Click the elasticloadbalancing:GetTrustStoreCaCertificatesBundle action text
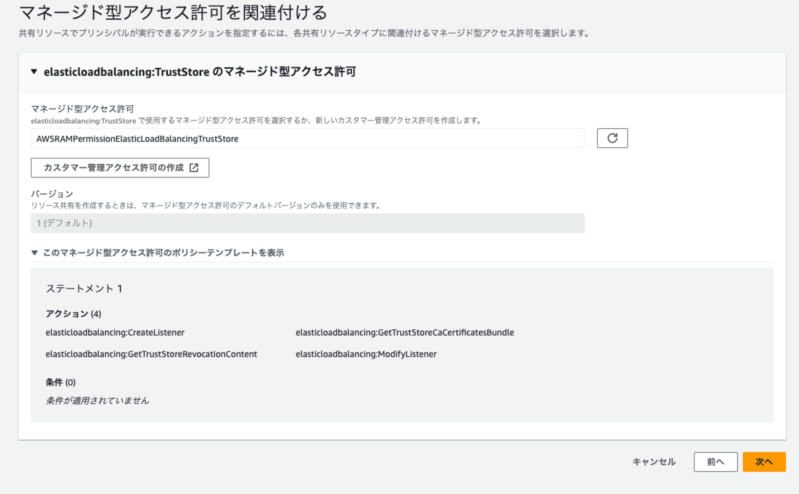The width and height of the screenshot is (799, 494). tap(405, 332)
